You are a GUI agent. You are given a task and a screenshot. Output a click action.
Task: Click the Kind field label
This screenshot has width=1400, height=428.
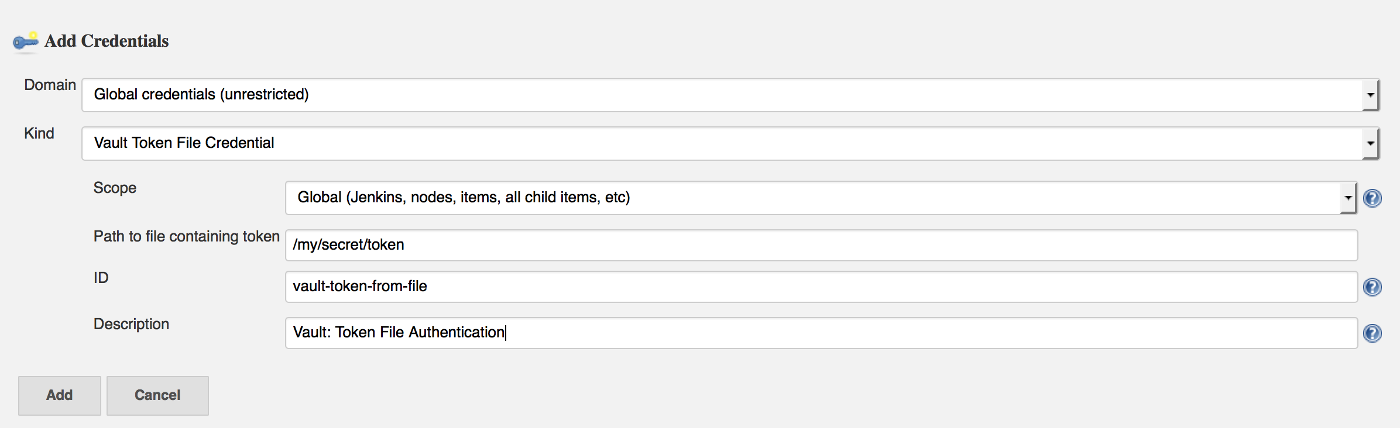click(x=39, y=133)
